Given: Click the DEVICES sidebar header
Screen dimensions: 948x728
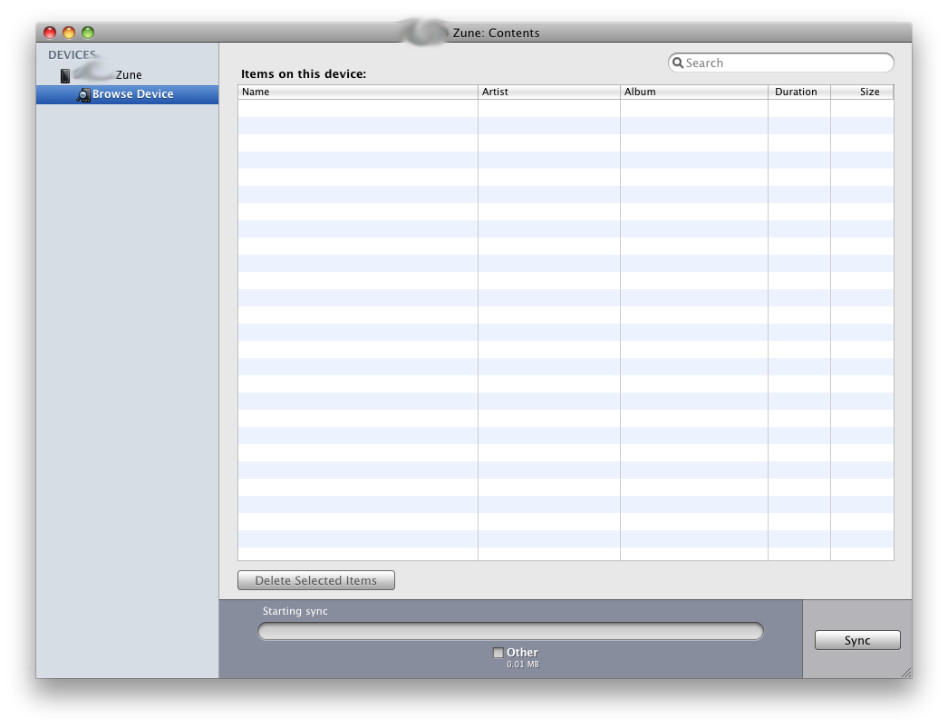Looking at the screenshot, I should [x=72, y=55].
